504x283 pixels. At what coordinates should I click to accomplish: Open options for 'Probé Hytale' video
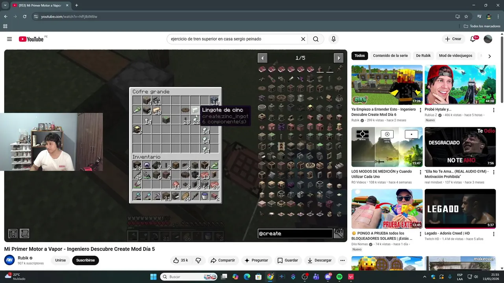(x=493, y=110)
